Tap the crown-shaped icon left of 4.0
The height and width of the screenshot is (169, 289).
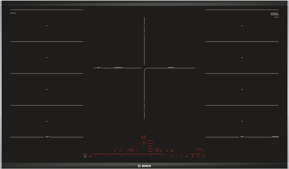coord(115,151)
